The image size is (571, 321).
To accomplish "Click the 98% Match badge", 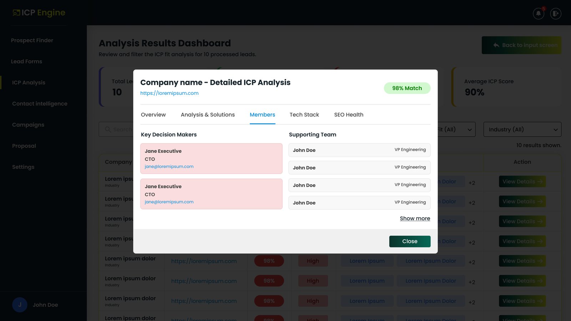I will (x=407, y=88).
